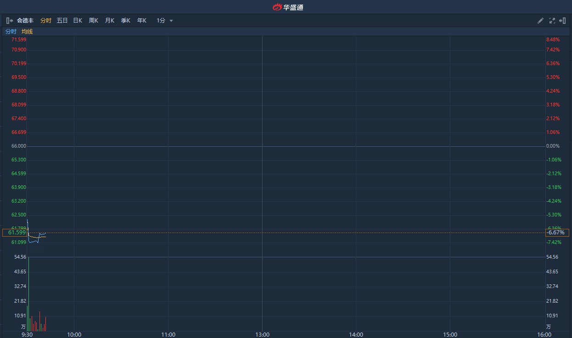This screenshot has height=338, width=572.
Task: Collapse the right side panel icon
Action: click(562, 21)
